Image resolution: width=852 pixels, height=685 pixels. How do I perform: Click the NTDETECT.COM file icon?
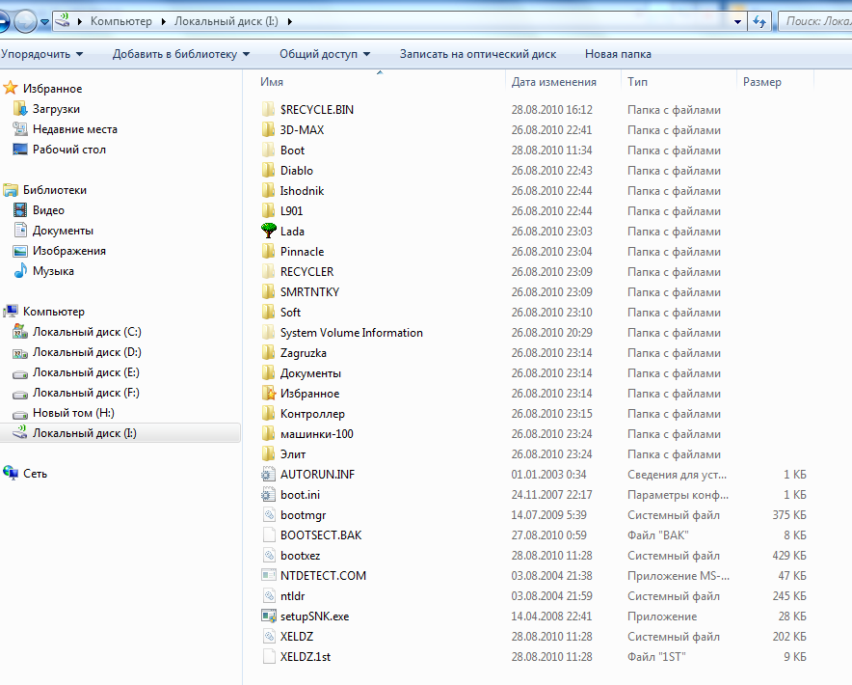coord(269,575)
